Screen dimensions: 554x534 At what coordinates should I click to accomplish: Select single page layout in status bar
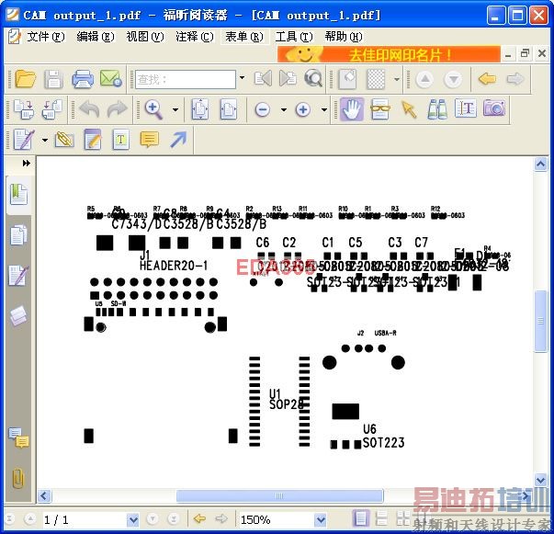click(360, 518)
